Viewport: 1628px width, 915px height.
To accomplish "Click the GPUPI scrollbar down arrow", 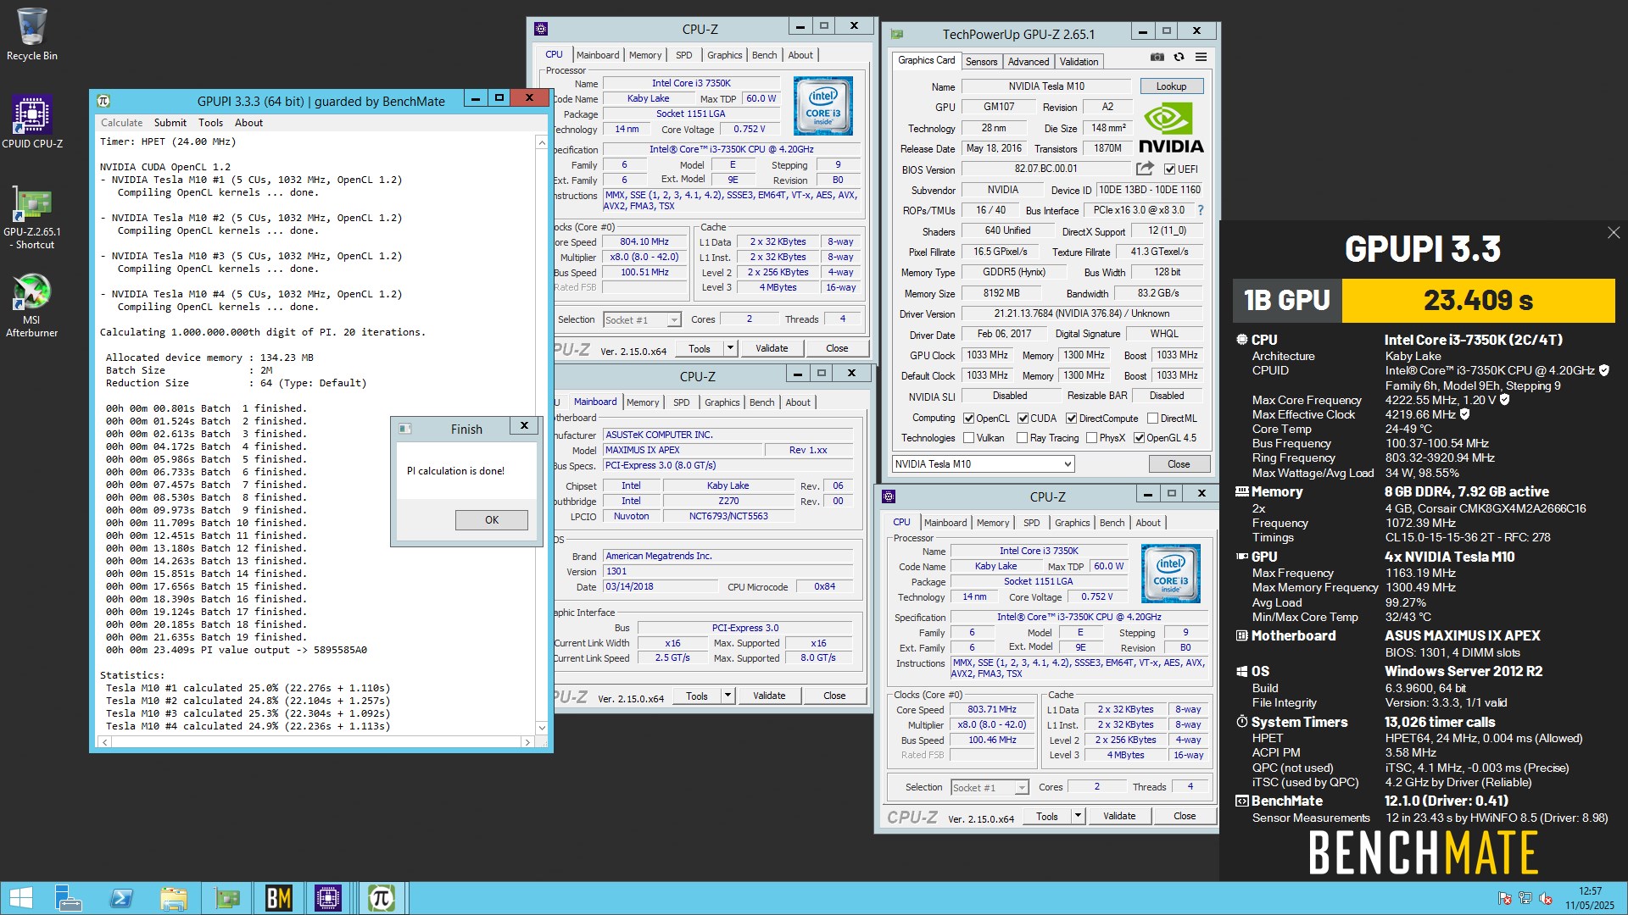I will [542, 727].
